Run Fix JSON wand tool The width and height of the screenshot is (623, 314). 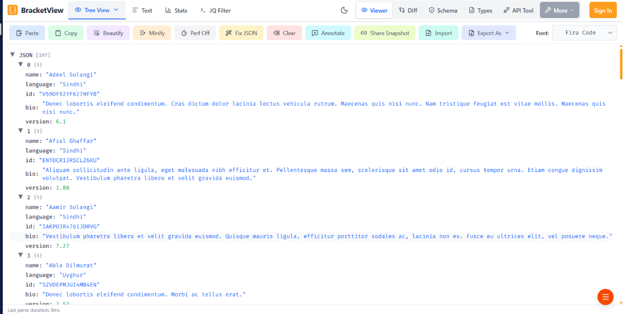point(241,33)
